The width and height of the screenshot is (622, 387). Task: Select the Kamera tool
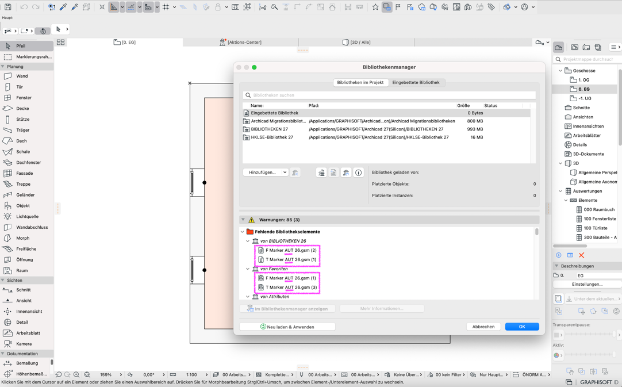coord(27,344)
